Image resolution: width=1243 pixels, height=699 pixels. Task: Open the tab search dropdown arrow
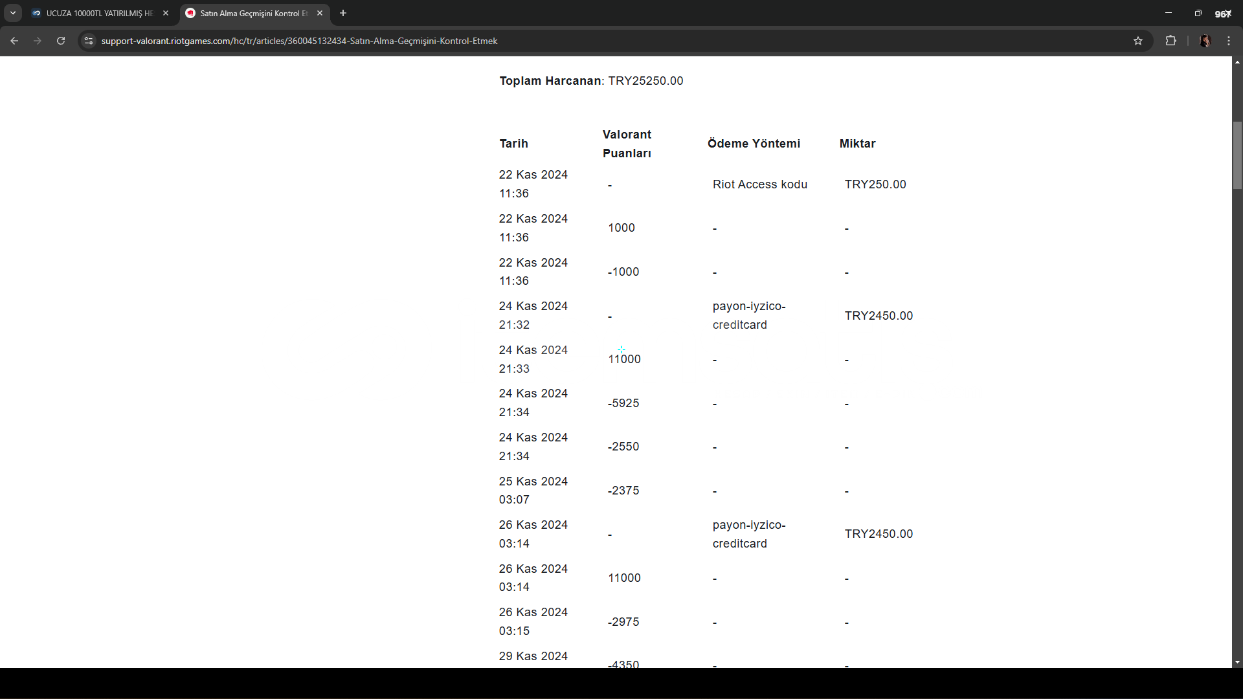pyautogui.click(x=13, y=13)
